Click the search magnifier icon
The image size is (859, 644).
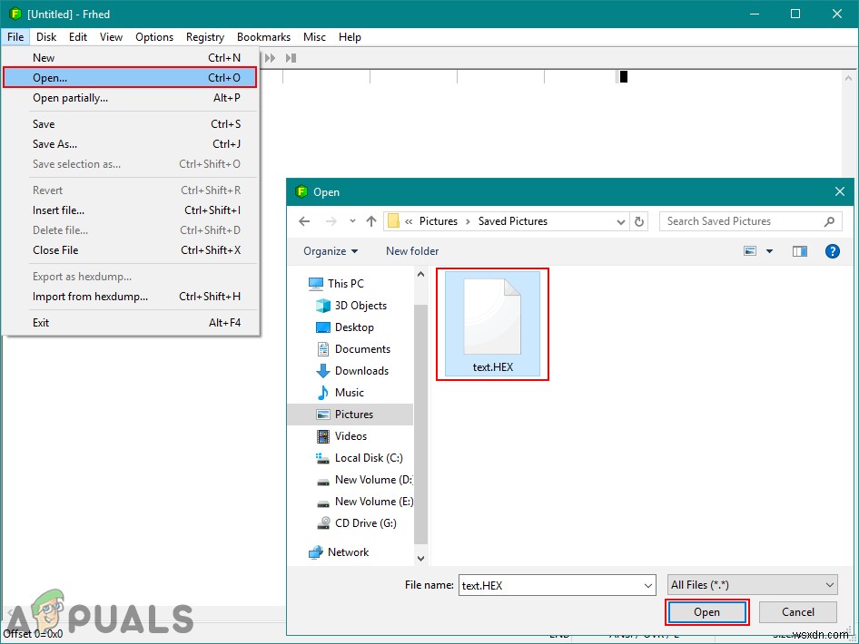tap(829, 221)
